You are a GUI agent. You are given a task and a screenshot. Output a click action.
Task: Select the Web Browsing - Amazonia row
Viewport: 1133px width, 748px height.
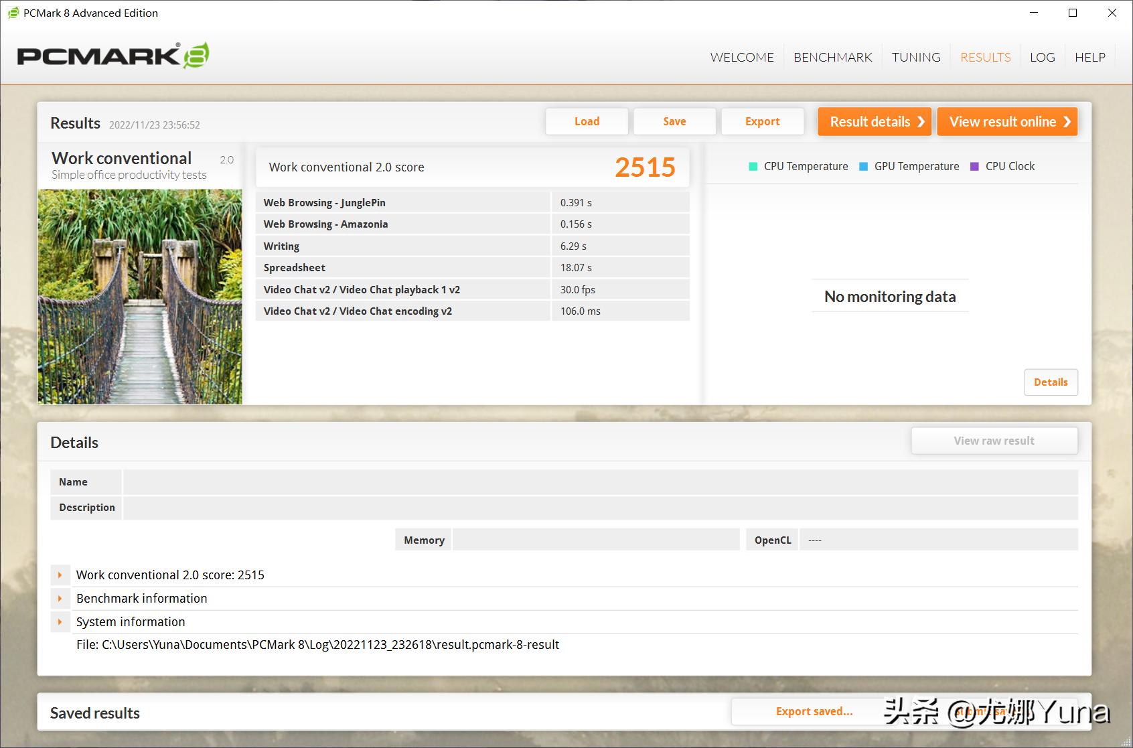coord(473,224)
